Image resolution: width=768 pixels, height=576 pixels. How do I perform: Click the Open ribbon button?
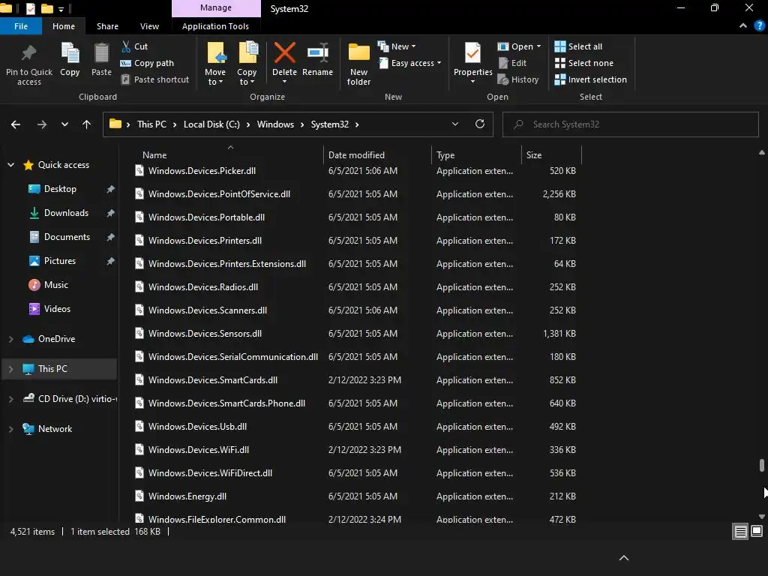(519, 46)
